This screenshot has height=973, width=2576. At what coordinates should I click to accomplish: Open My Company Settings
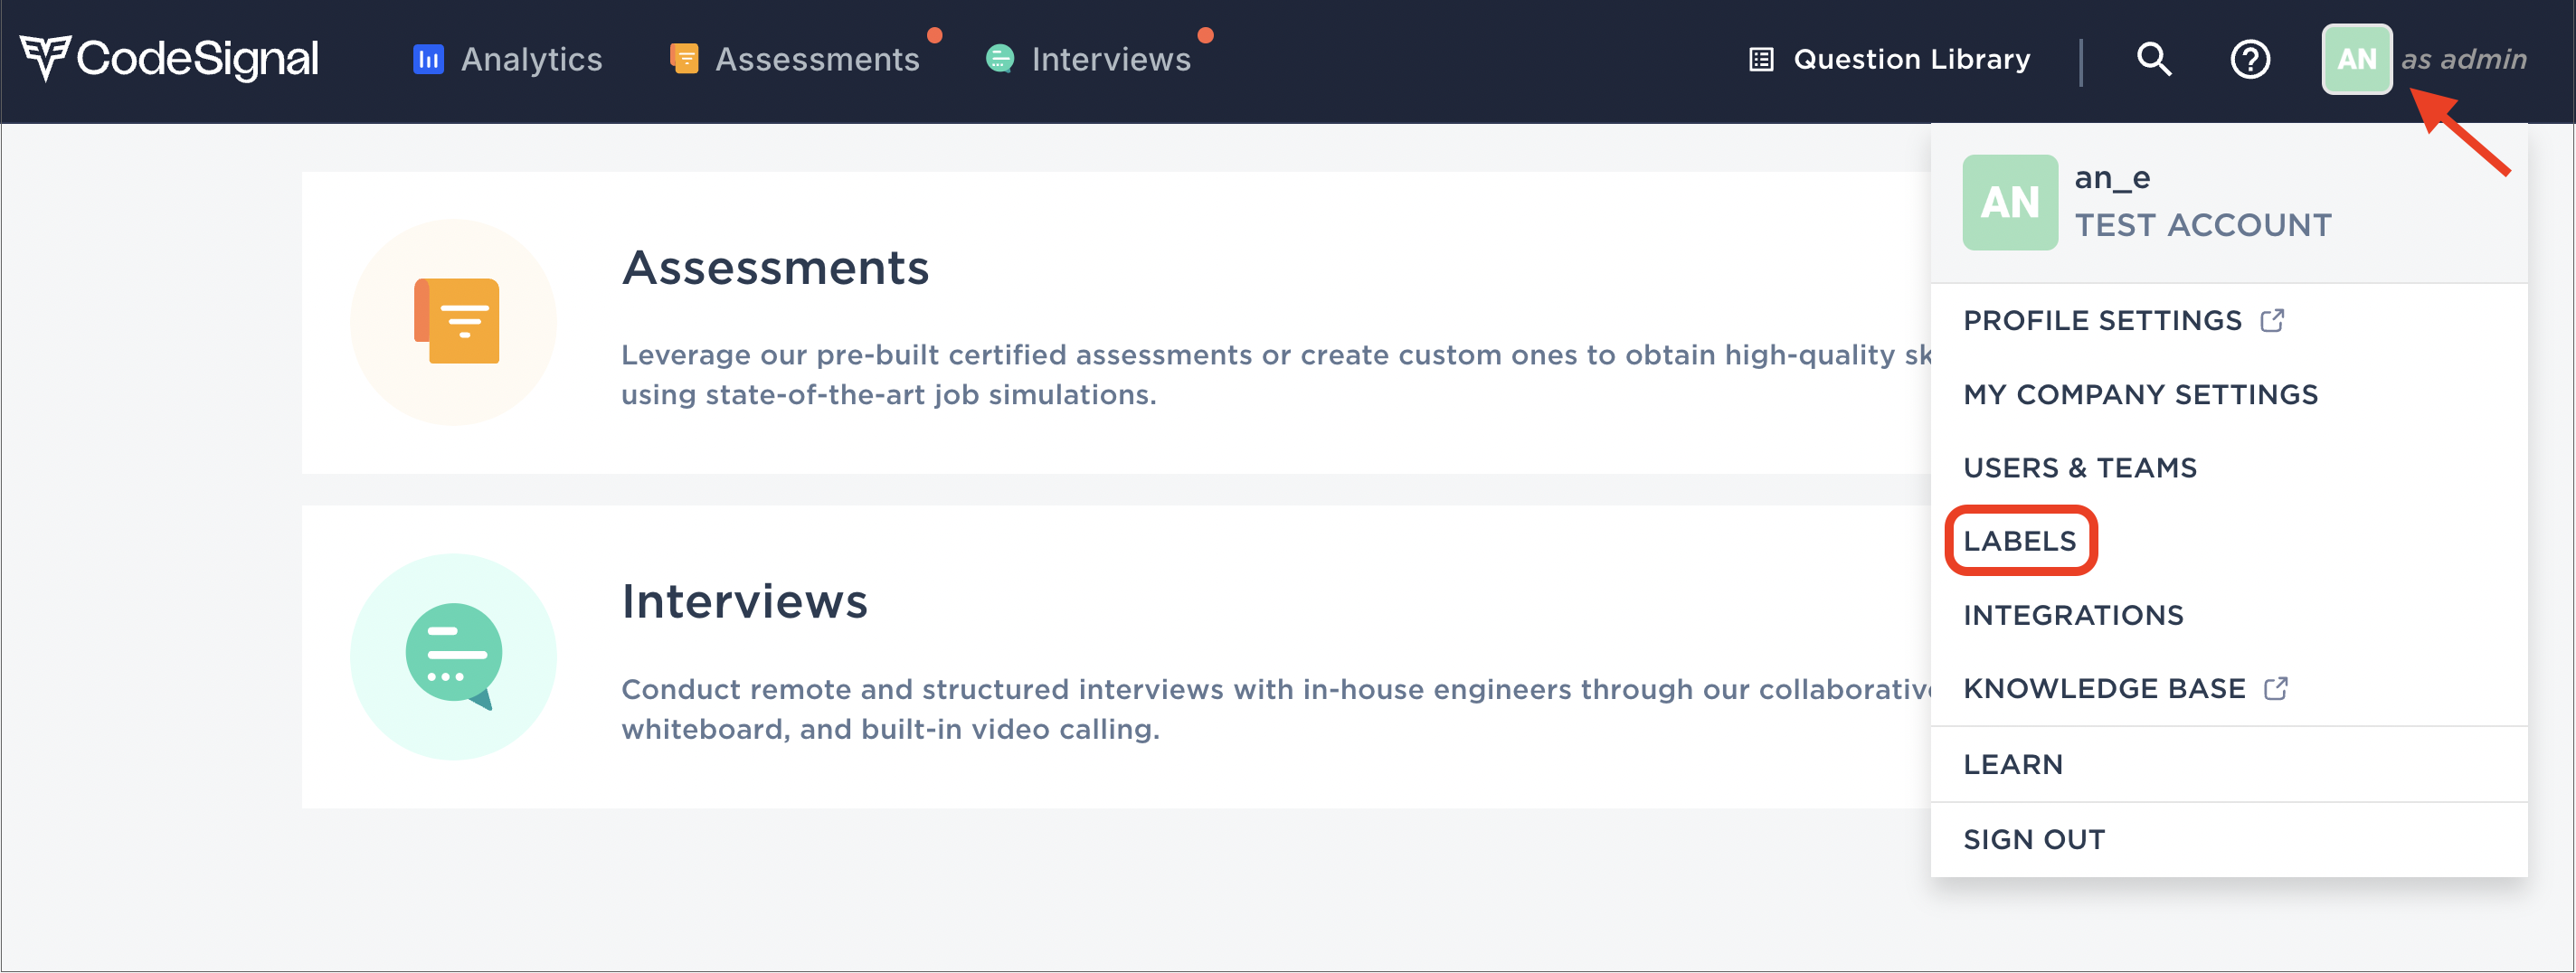coord(2141,395)
